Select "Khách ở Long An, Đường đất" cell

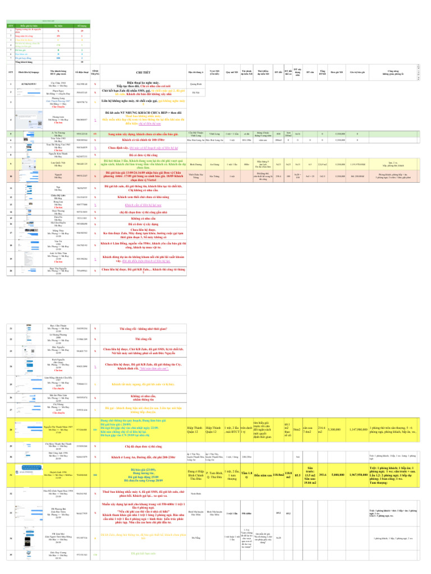click(x=143, y=457)
